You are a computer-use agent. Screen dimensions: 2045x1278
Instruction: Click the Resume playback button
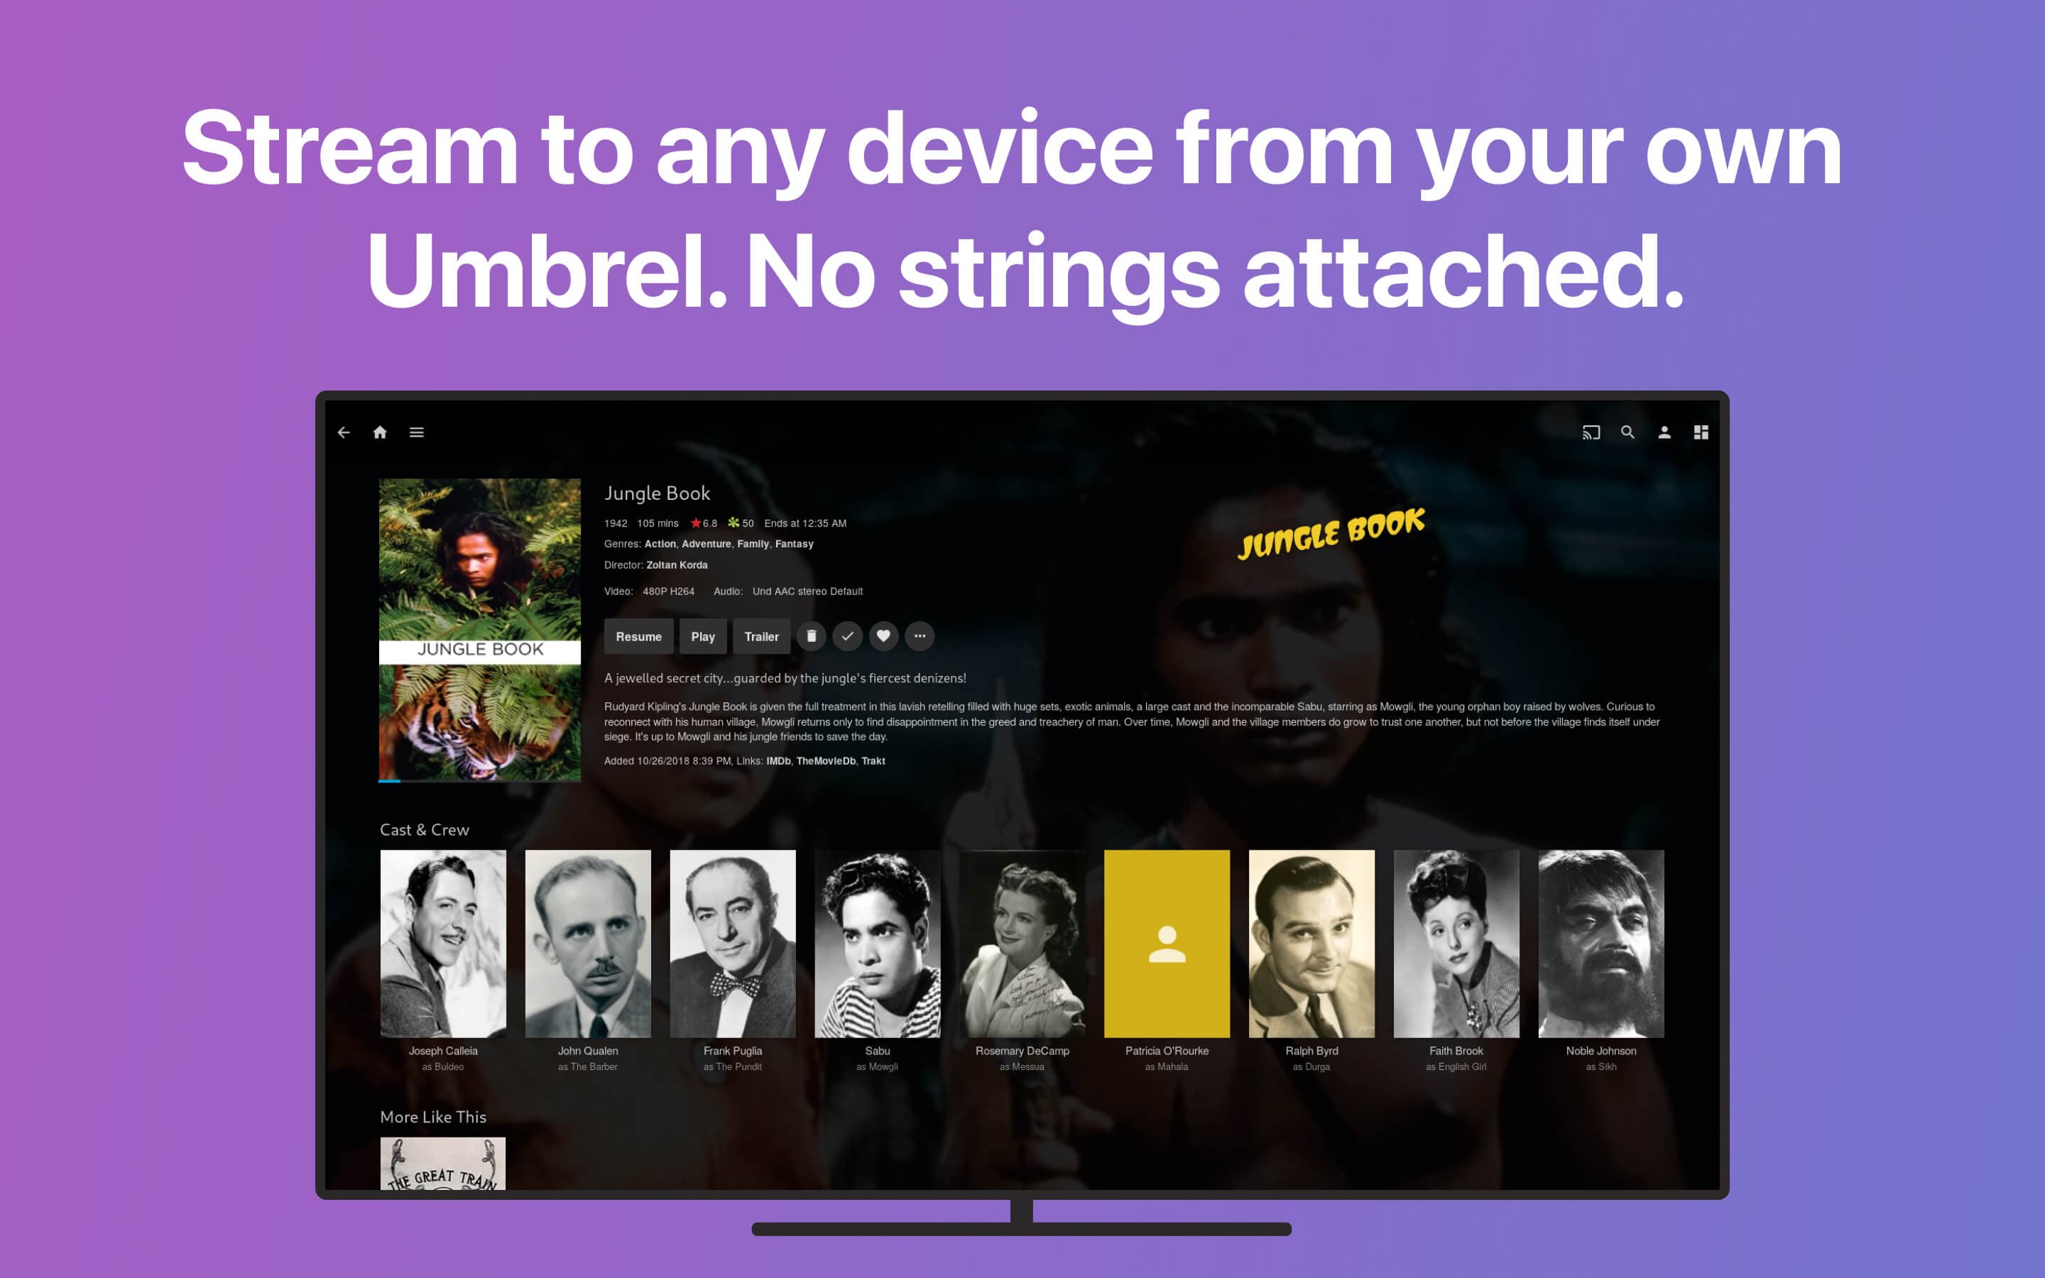coord(636,636)
